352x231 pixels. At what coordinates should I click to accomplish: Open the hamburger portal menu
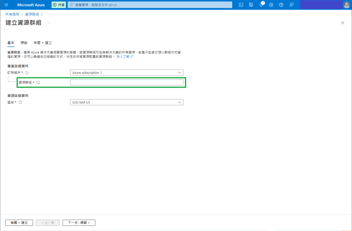coord(6,5)
